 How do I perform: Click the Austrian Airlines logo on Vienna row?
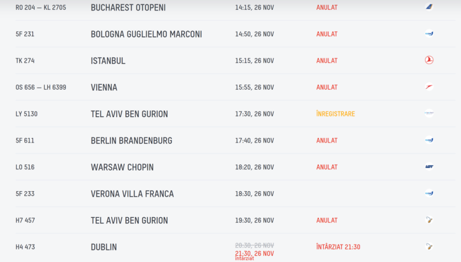tap(429, 87)
